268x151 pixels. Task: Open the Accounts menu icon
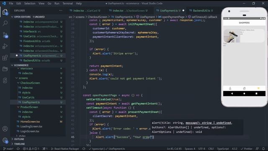point(5,129)
